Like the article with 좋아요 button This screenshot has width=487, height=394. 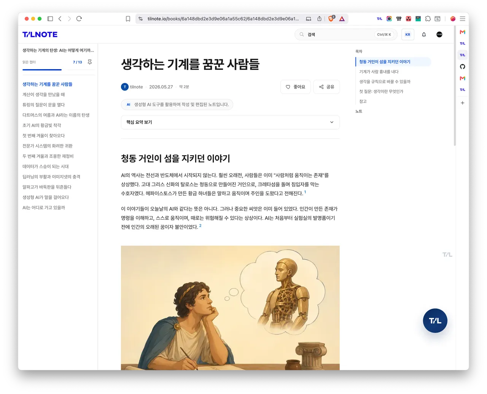pos(296,87)
